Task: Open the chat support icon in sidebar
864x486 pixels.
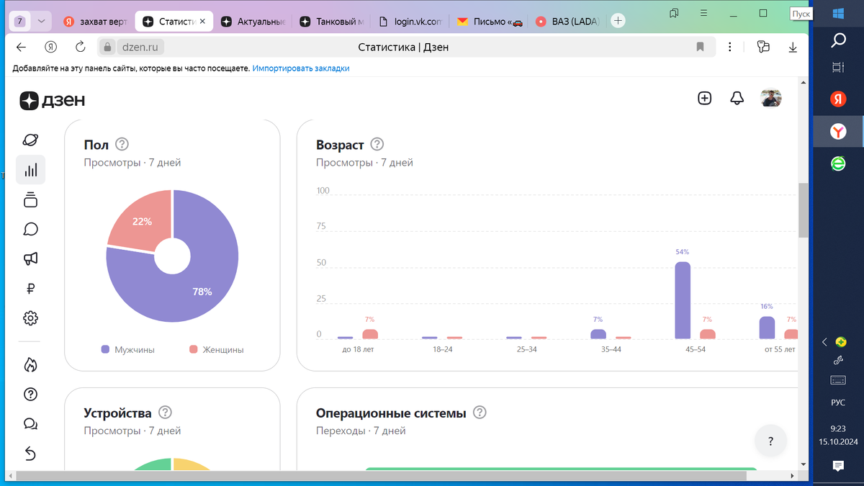Action: point(30,424)
